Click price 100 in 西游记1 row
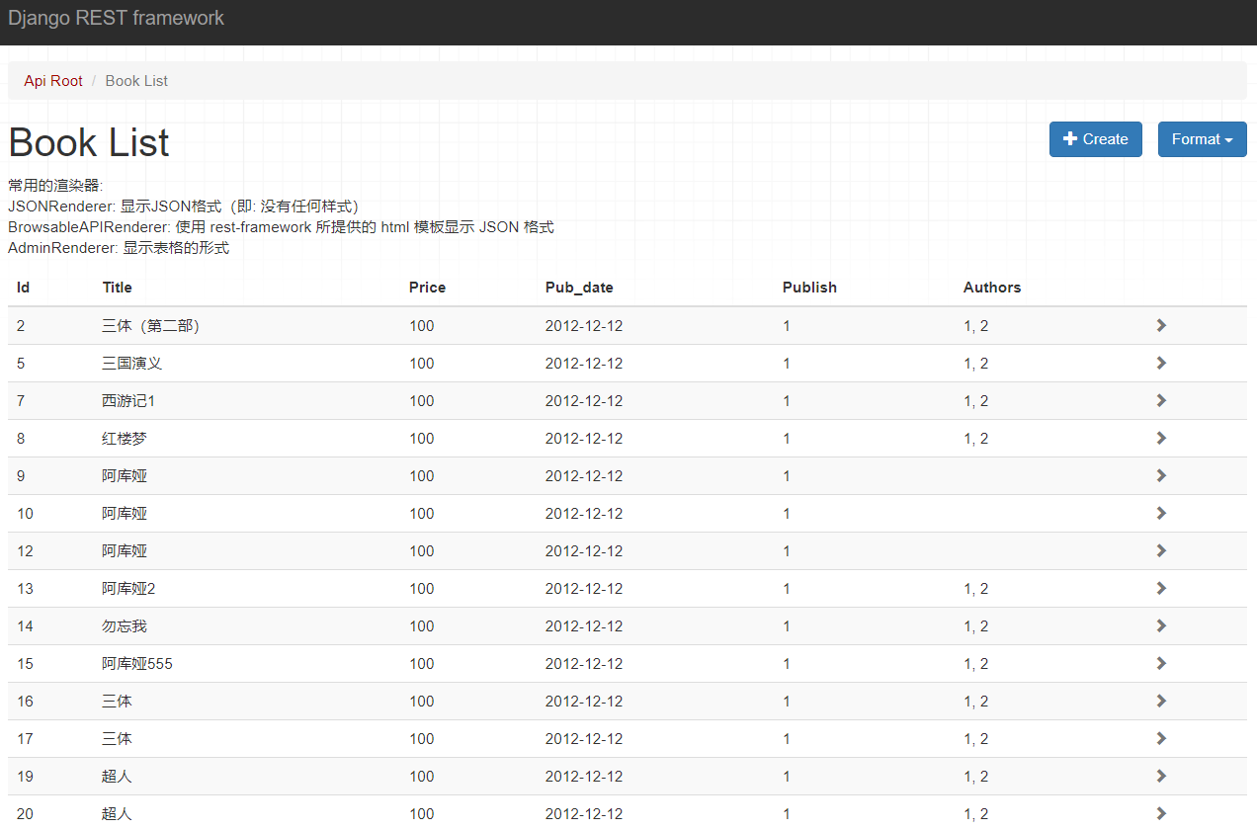This screenshot has height=830, width=1257. tap(422, 401)
